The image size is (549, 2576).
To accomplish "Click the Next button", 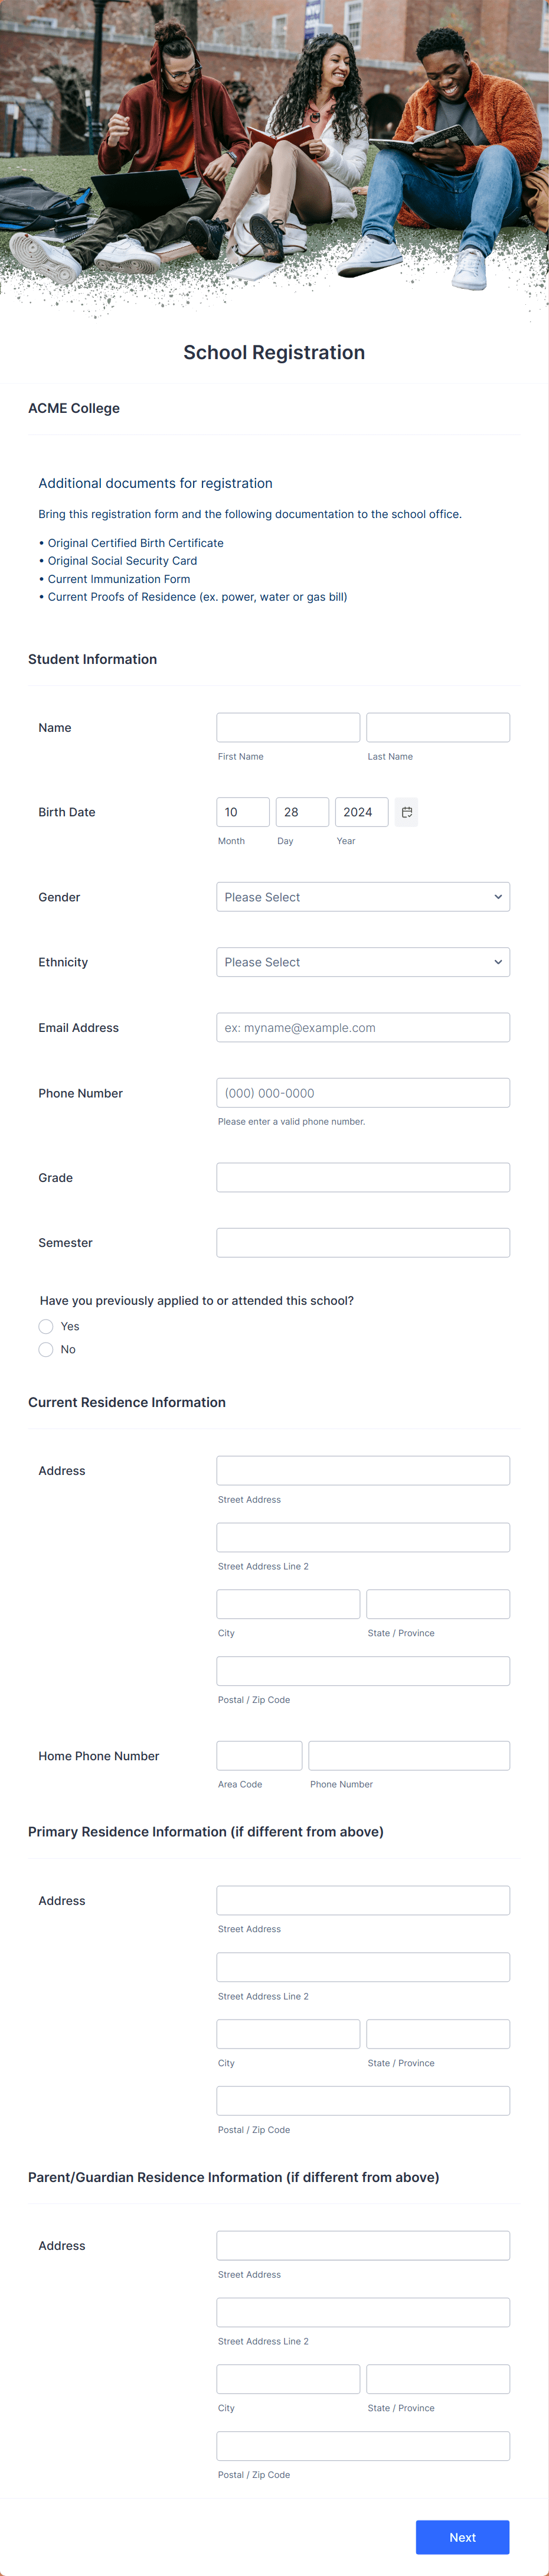I will tap(462, 2537).
